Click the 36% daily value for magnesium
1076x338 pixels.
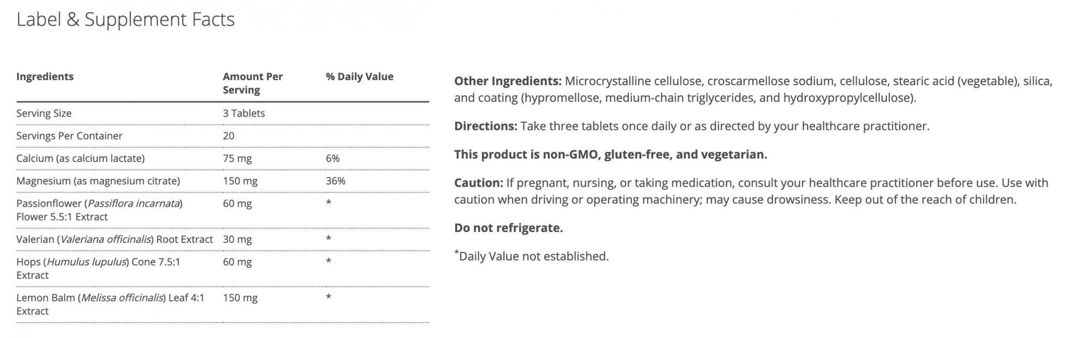(335, 181)
